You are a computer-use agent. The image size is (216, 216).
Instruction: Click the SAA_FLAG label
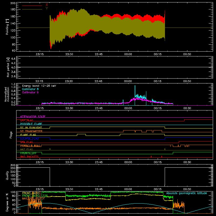(26, 142)
